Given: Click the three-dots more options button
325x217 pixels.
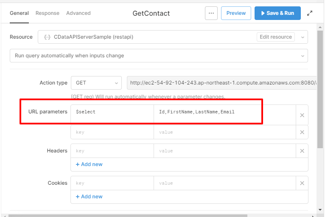Looking at the screenshot, I should tap(211, 13).
